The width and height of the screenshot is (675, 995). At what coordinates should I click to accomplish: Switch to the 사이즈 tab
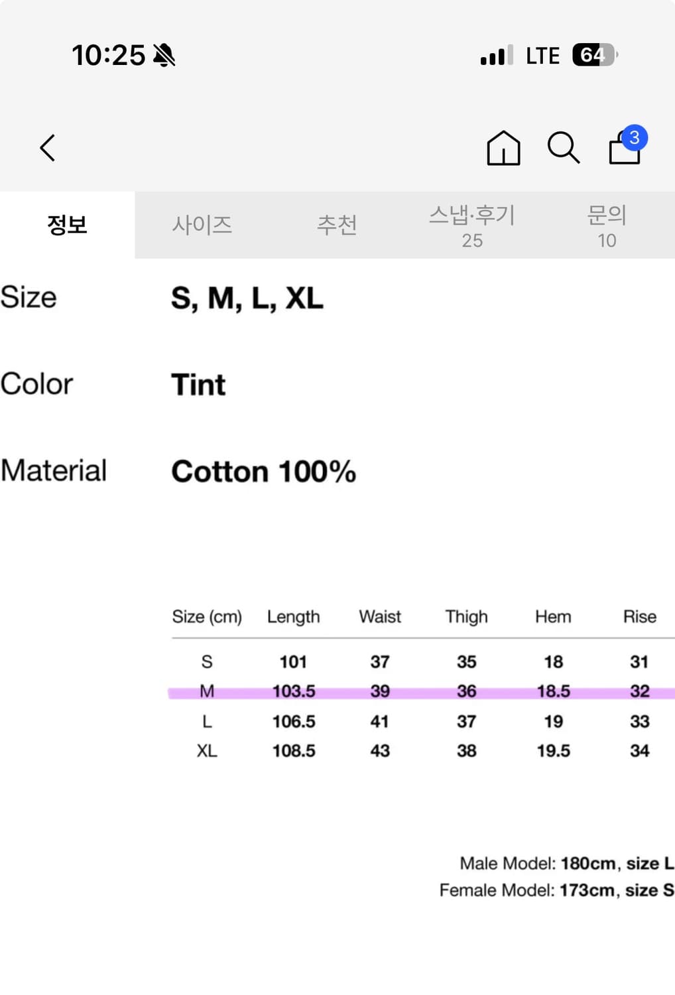[x=203, y=225]
